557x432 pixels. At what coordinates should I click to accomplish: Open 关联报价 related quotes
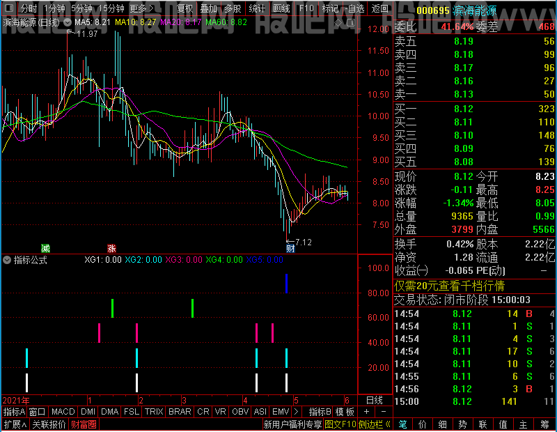pos(49,424)
